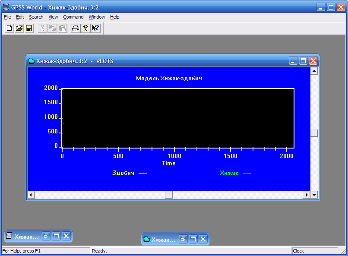Viewport: 348px width, 256px height.
Task: Click the Ready. status bar message
Action: [99, 251]
